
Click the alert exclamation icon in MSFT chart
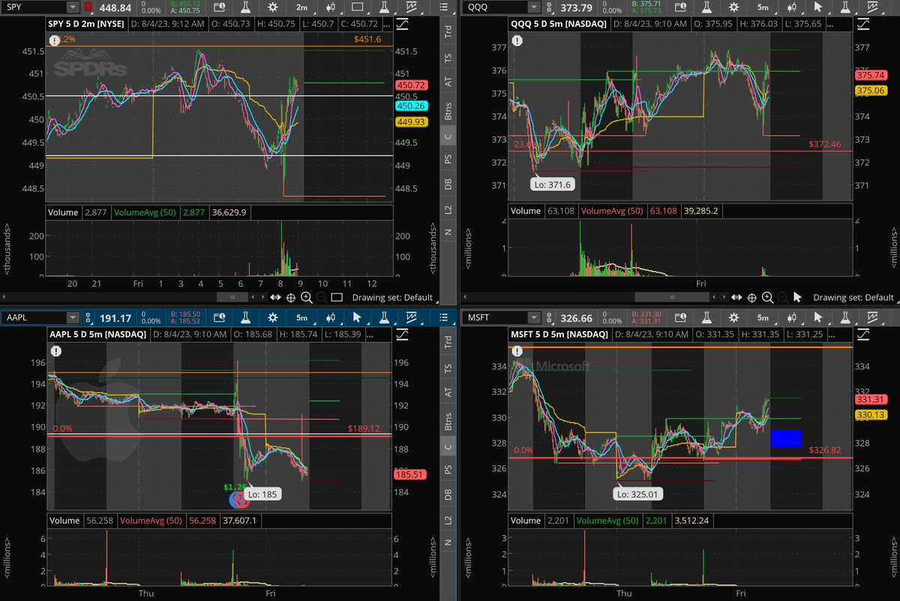point(517,350)
